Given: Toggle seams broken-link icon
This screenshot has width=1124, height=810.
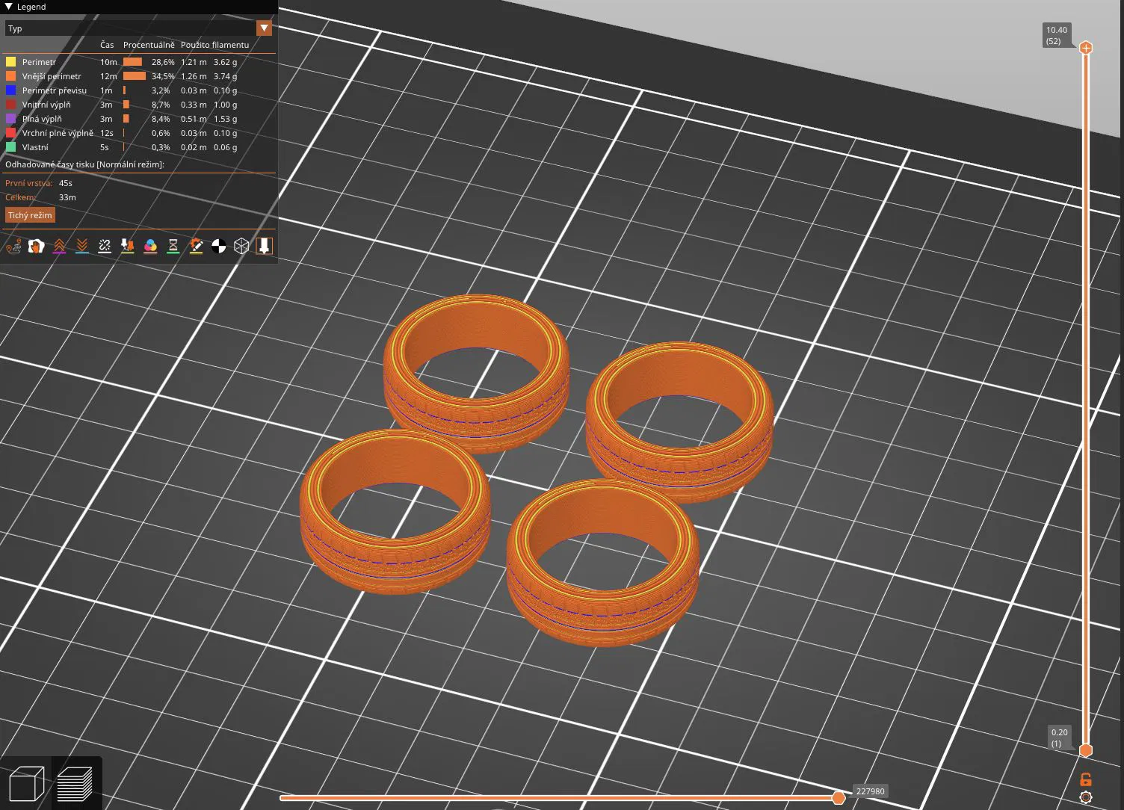Looking at the screenshot, I should pos(105,246).
